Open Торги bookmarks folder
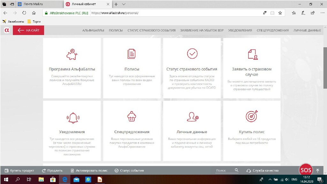This screenshot has height=184, width=327. [x=34, y=21]
